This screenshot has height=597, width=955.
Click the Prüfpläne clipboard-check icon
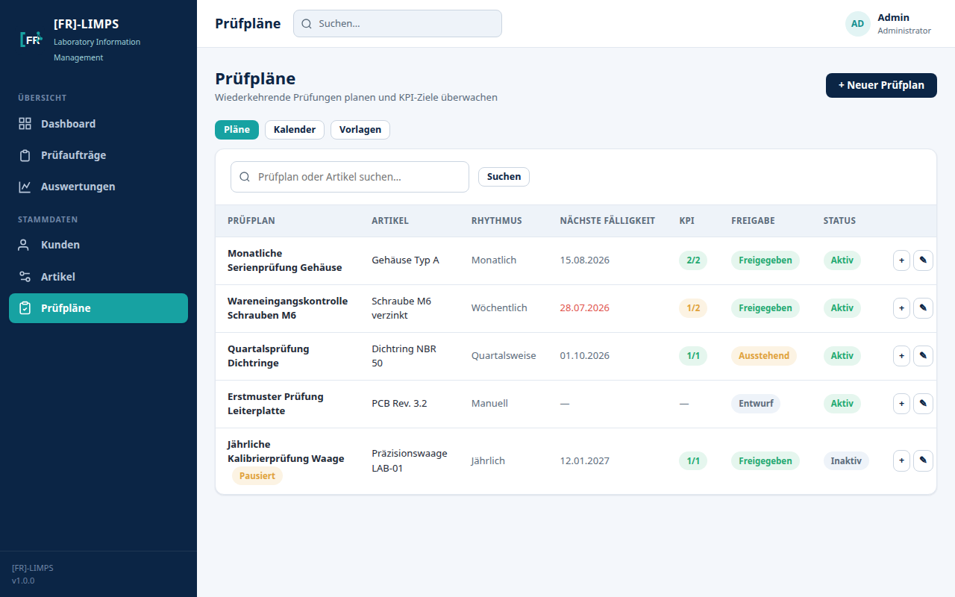click(25, 308)
